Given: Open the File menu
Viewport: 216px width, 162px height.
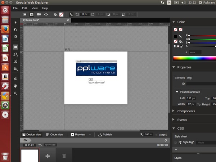Looking at the screenshot, I should tap(15, 8).
